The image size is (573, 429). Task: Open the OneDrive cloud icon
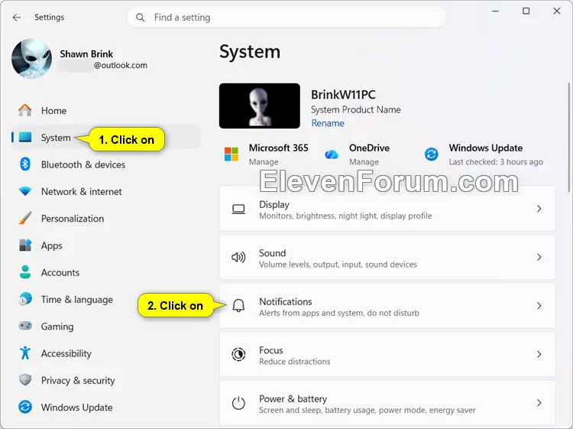pos(332,154)
